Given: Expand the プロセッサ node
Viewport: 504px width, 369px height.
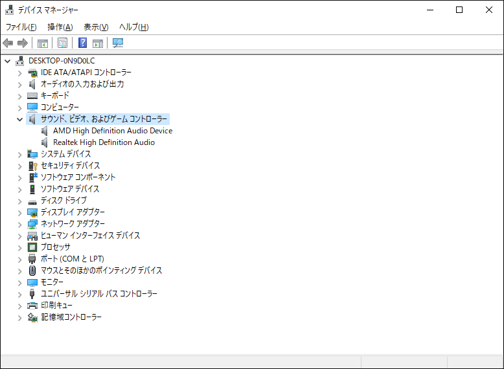Looking at the screenshot, I should pos(20,248).
